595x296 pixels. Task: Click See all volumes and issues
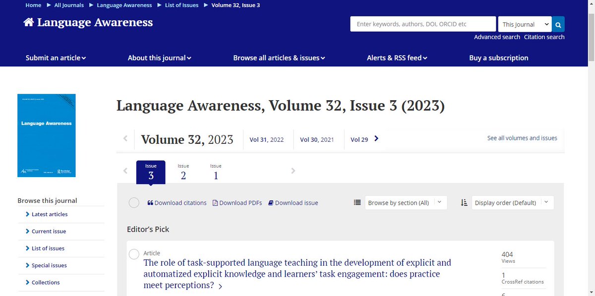[x=522, y=138]
